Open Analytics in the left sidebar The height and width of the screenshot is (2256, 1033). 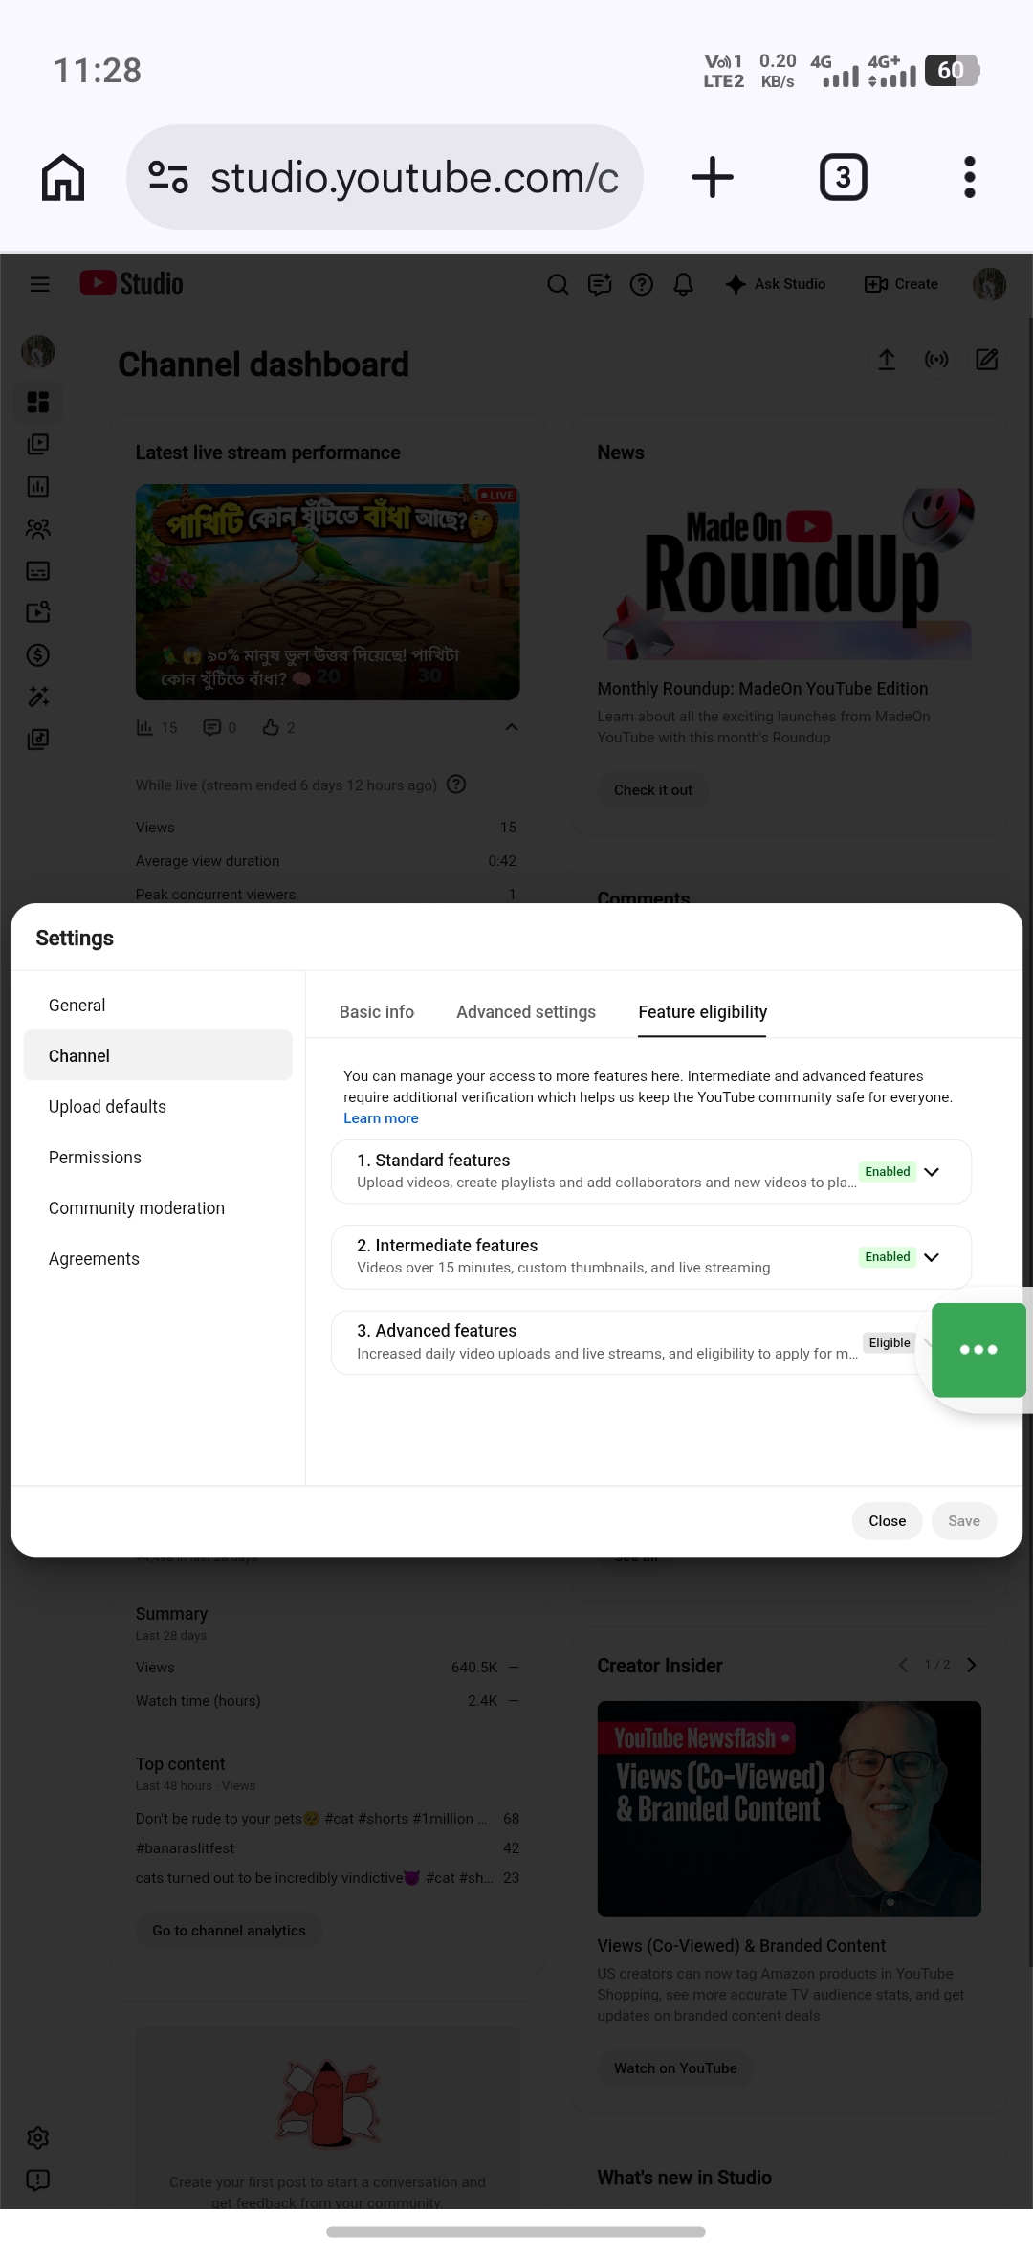tap(38, 486)
